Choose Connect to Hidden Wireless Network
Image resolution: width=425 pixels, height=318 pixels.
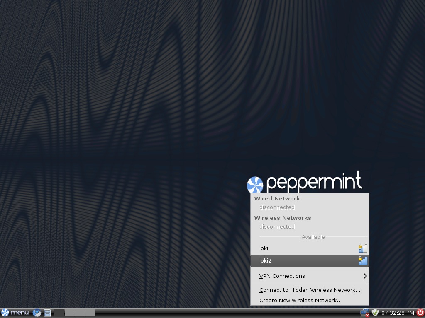[310, 290]
